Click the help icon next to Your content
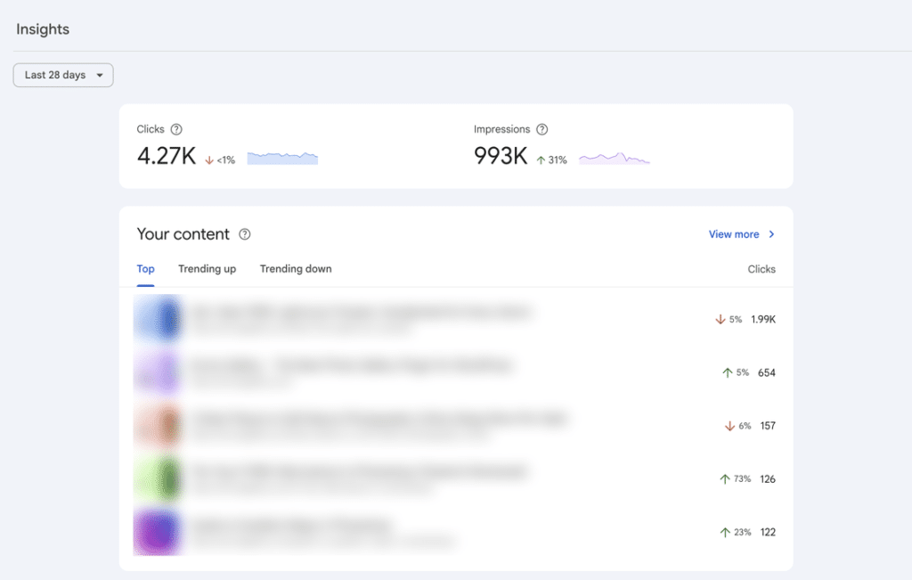This screenshot has width=912, height=580. (x=245, y=233)
